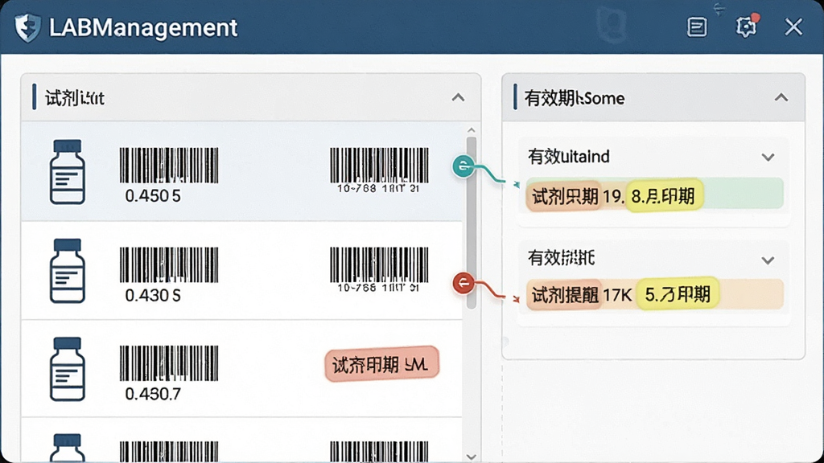Expand the second 有效 section dropdown chevron

pyautogui.click(x=768, y=260)
